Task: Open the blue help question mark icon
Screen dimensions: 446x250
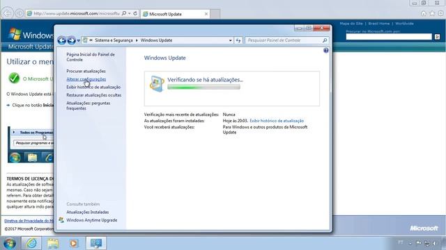Action: click(x=326, y=51)
